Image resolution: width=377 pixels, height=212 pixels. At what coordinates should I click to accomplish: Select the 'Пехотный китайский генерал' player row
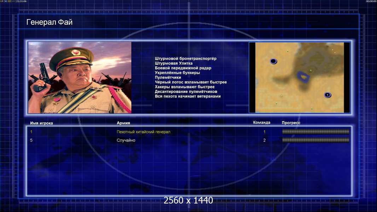point(190,132)
